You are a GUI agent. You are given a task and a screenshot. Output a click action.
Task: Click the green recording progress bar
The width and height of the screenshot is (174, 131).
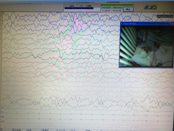[117, 5]
